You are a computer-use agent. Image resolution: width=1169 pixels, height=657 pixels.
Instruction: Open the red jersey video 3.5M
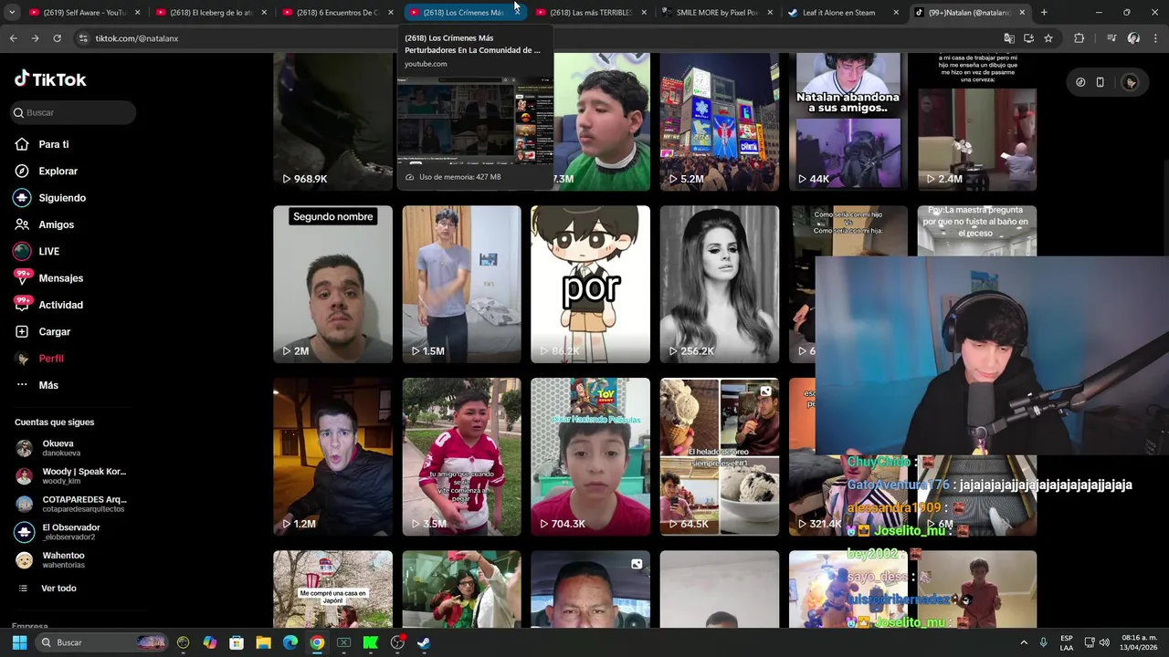[x=461, y=457]
